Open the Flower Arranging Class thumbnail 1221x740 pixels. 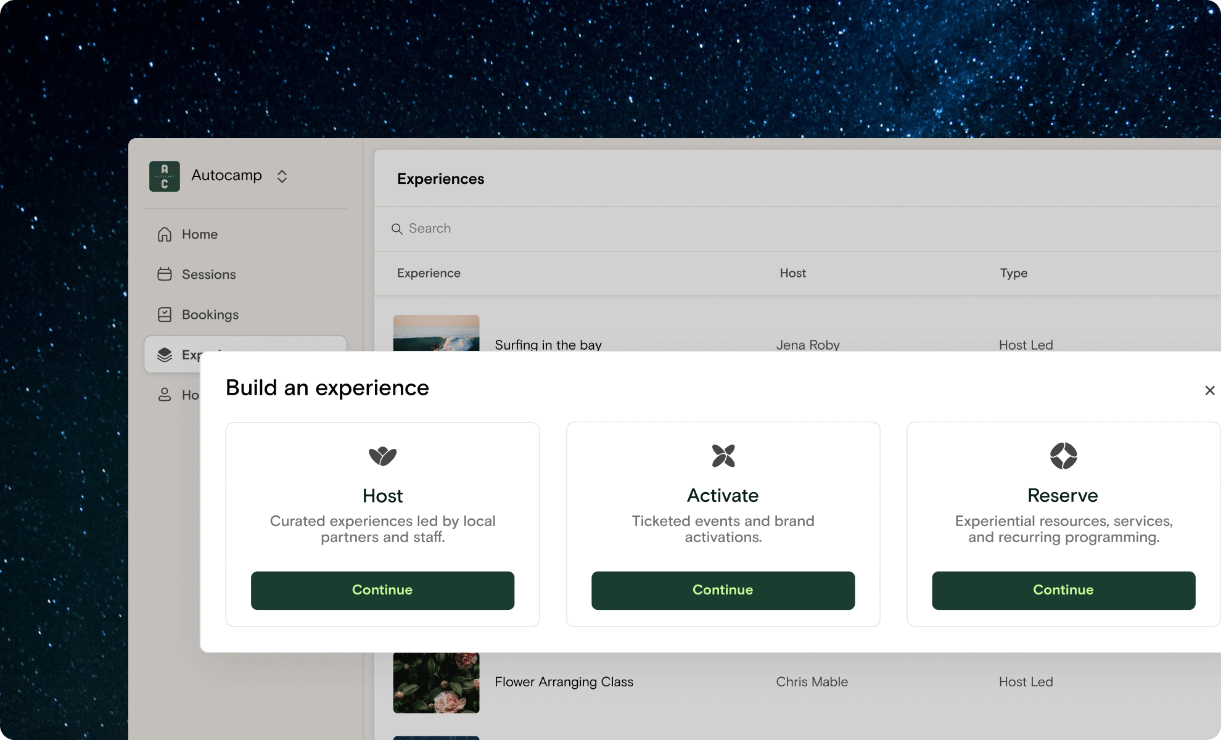pyautogui.click(x=436, y=683)
